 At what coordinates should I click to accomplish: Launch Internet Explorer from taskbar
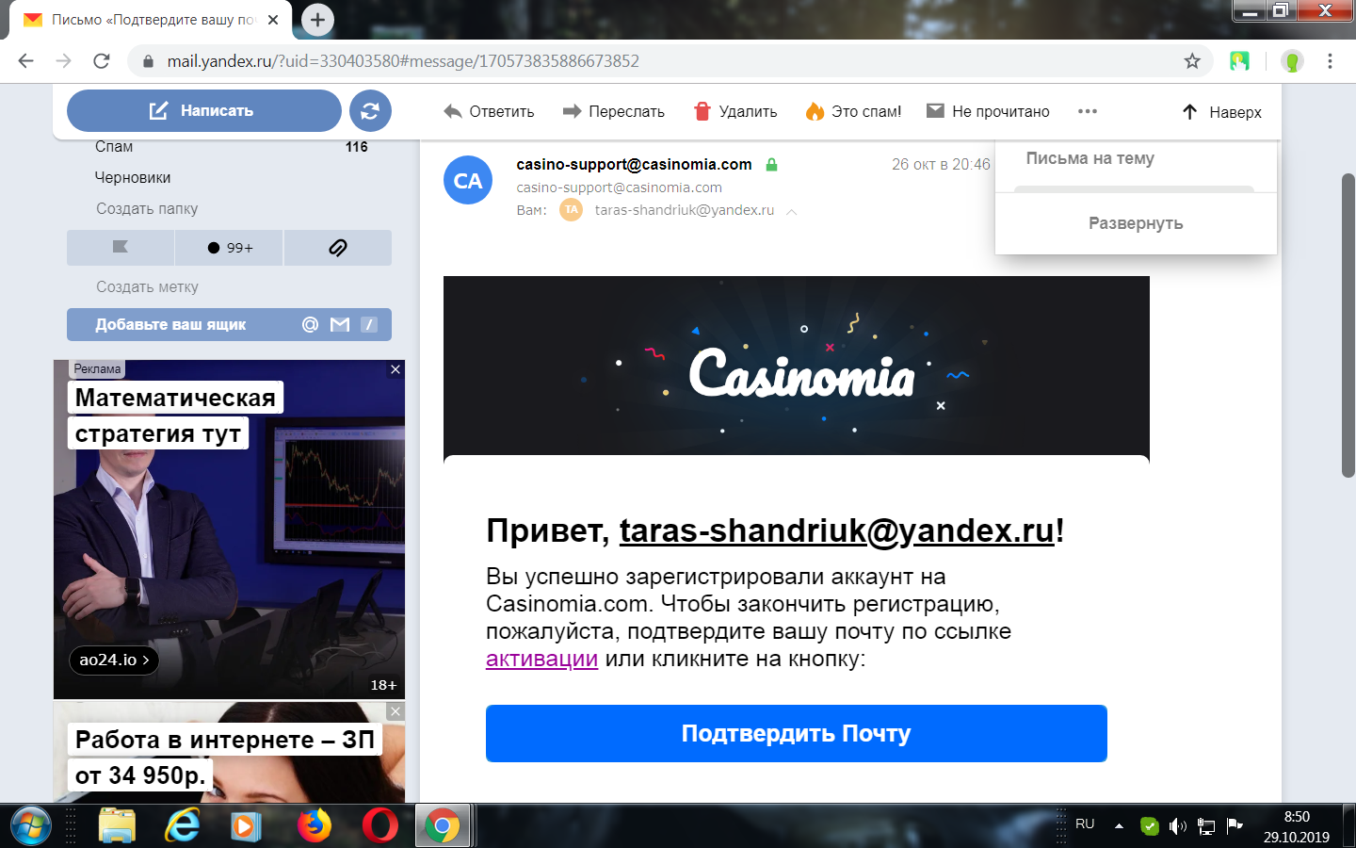click(x=183, y=826)
